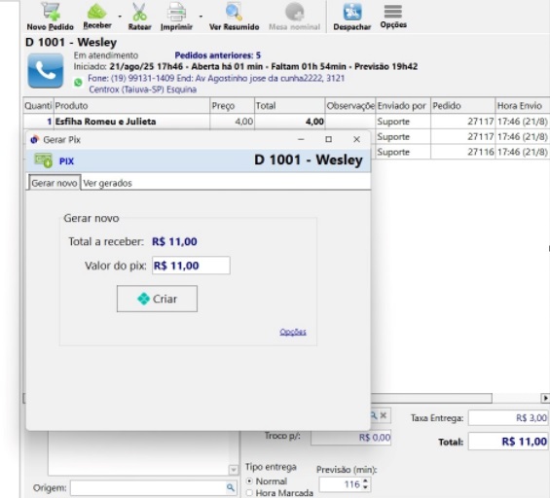
Task: Click the Total column header
Action: click(x=289, y=105)
